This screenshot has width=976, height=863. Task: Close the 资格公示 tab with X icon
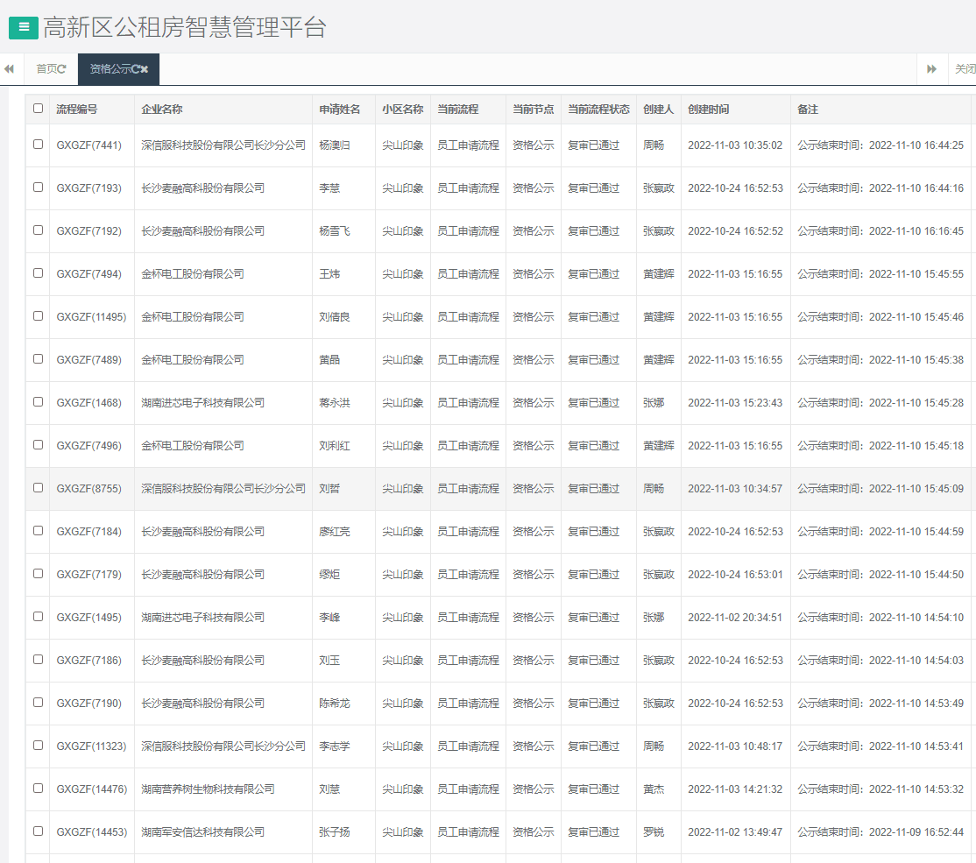pos(145,69)
